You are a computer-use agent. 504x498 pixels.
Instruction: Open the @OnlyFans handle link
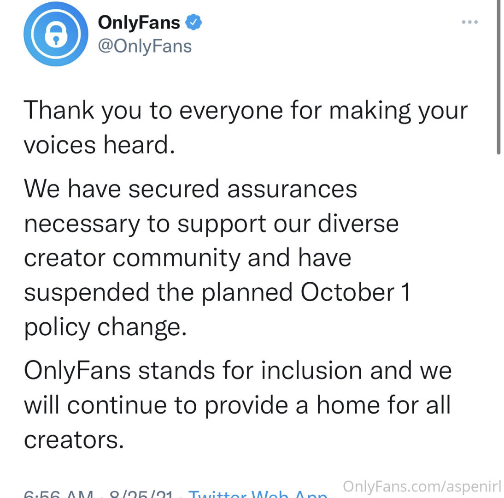pyautogui.click(x=145, y=46)
